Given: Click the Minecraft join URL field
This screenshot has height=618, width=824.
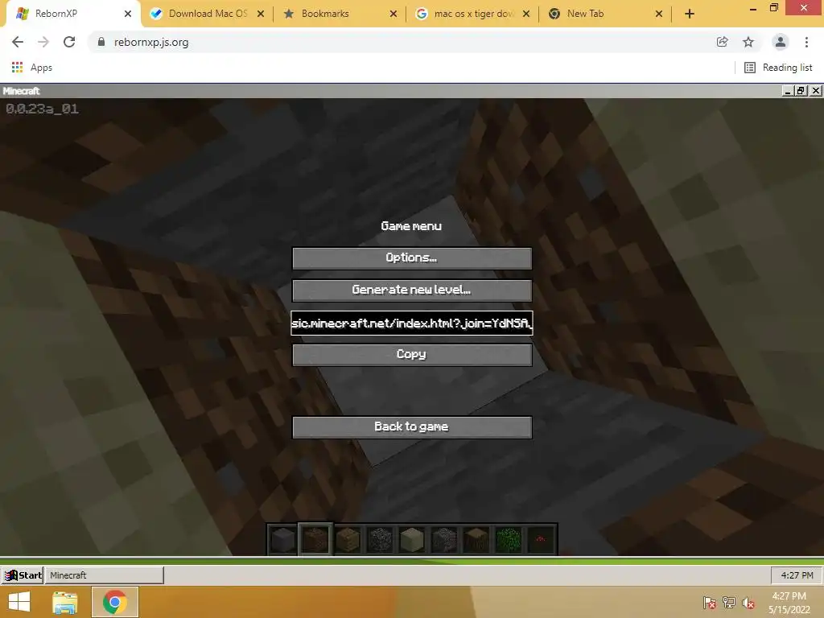Looking at the screenshot, I should coord(412,323).
